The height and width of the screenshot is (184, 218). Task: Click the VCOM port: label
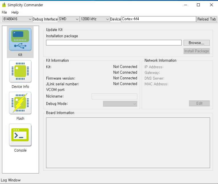pos(55,90)
